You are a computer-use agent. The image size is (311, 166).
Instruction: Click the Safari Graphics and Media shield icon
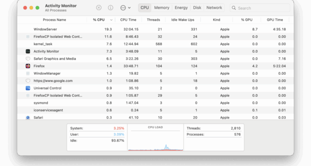point(28,59)
